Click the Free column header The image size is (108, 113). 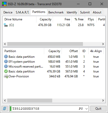(62, 19)
